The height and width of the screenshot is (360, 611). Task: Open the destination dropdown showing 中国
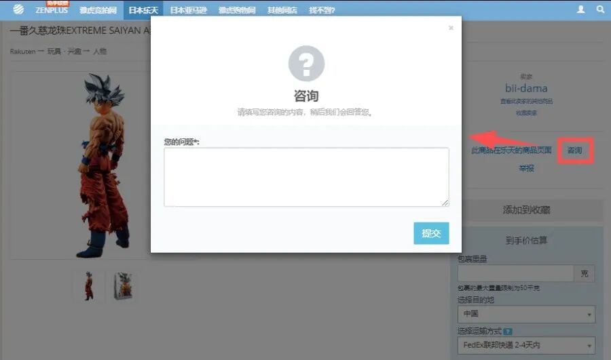click(526, 314)
